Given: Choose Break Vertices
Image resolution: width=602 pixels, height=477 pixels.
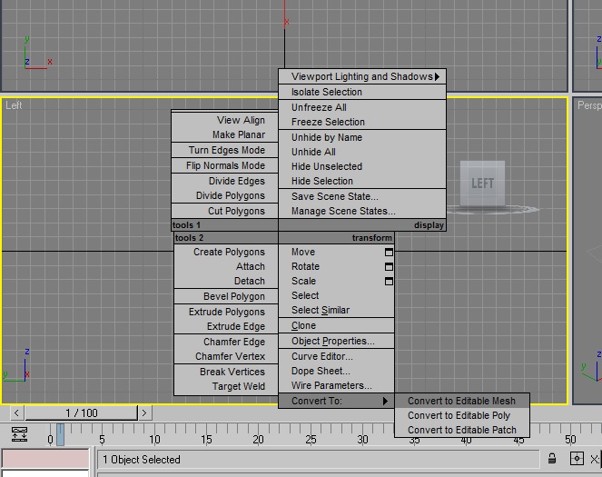Looking at the screenshot, I should coord(226,372).
